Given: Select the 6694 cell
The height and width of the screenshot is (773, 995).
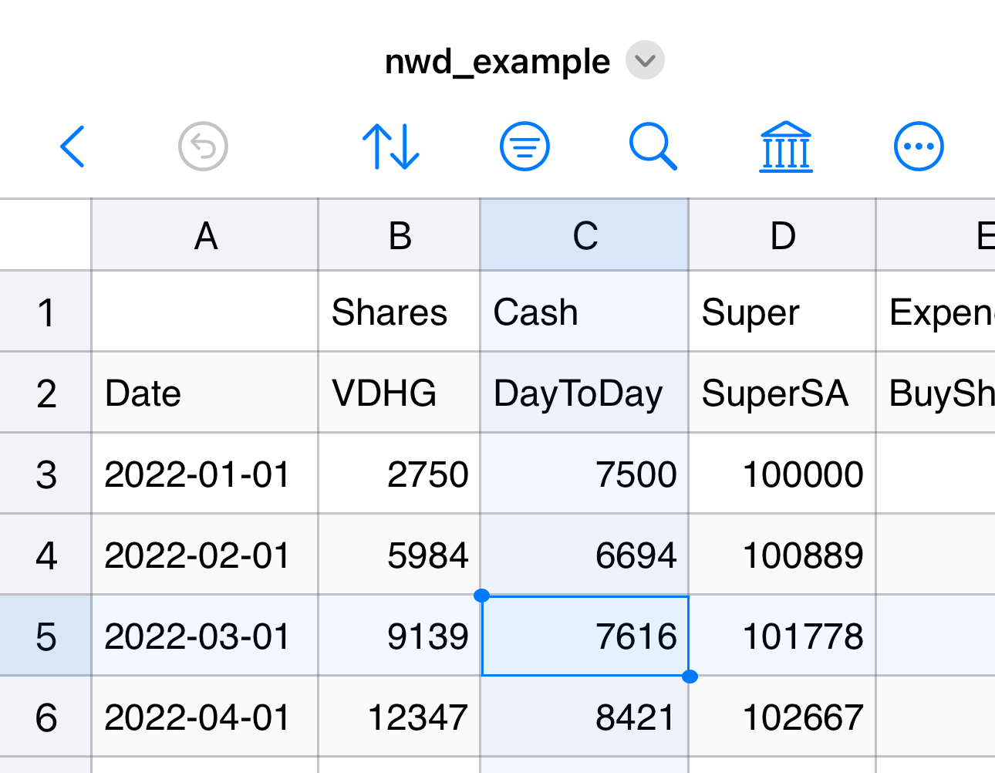Looking at the screenshot, I should pyautogui.click(x=585, y=555).
